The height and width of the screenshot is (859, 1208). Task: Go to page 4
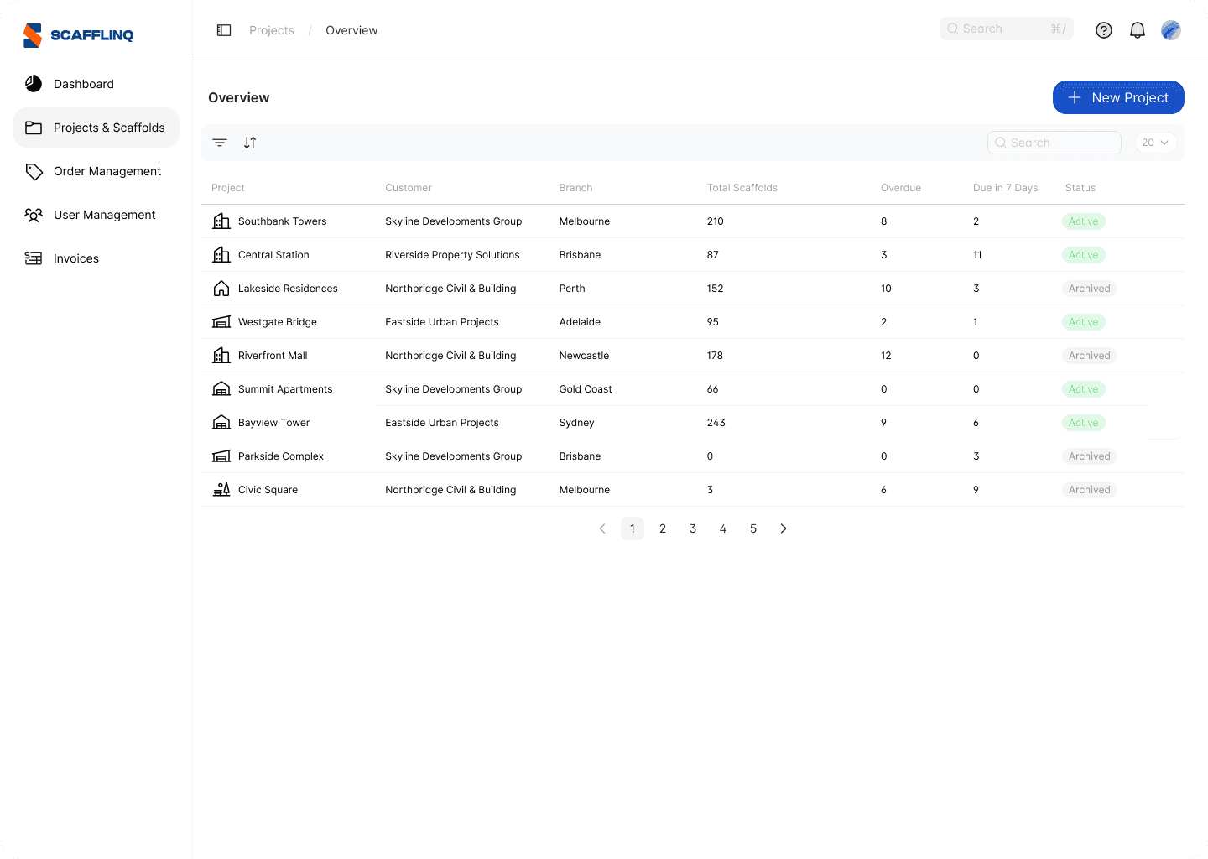coord(723,528)
